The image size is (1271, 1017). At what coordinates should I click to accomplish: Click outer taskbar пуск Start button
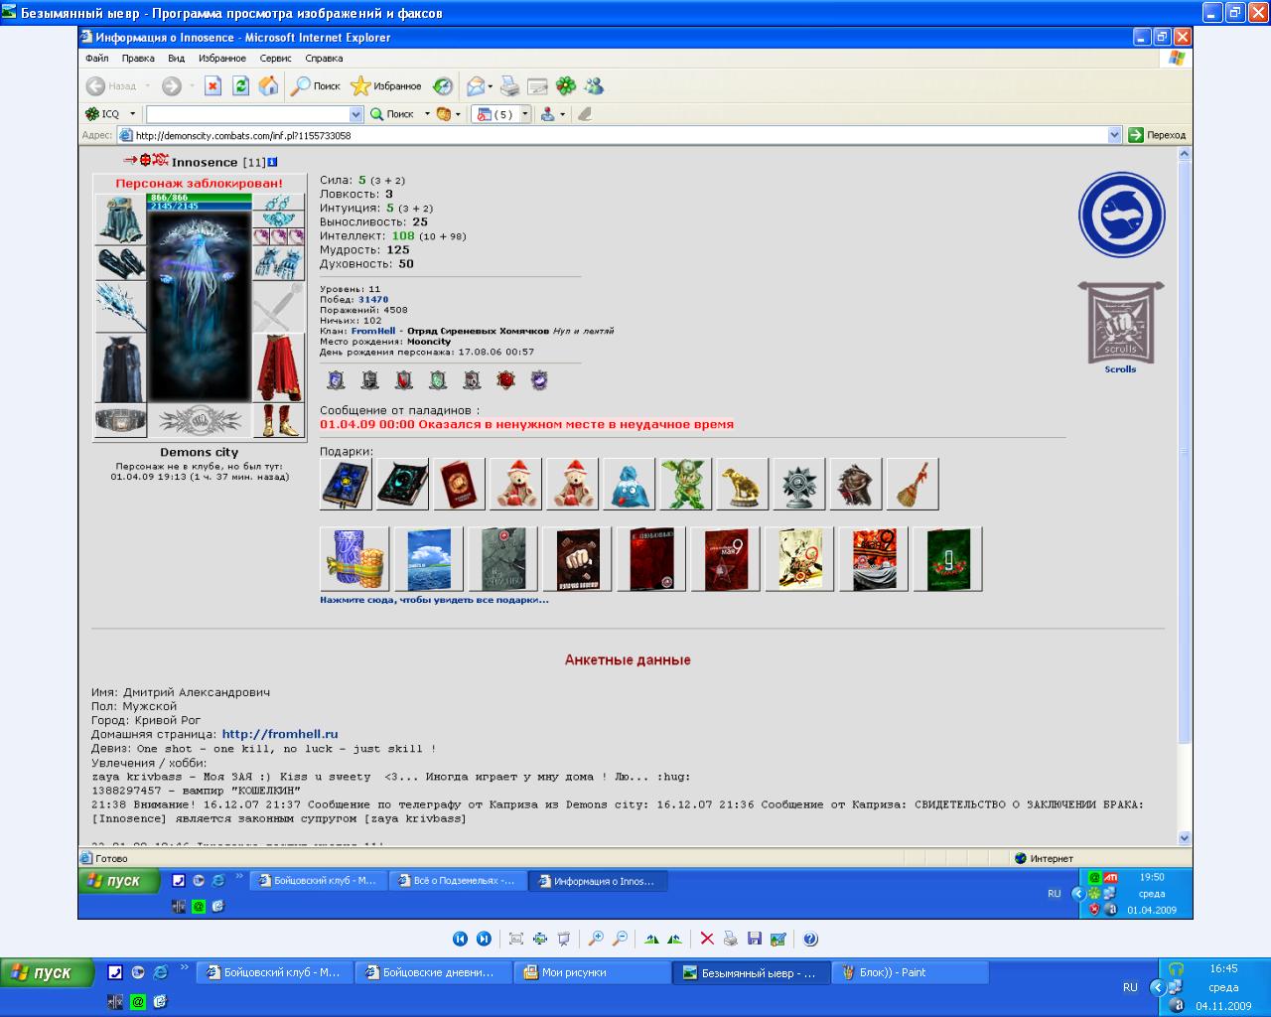tap(48, 972)
